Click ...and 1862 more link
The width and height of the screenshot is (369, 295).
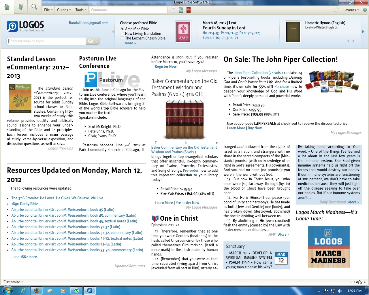click(x=24, y=257)
